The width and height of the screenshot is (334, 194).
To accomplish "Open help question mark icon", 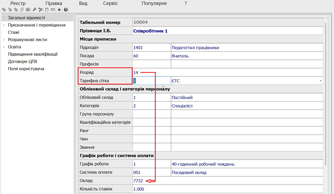I will click(66, 10).
